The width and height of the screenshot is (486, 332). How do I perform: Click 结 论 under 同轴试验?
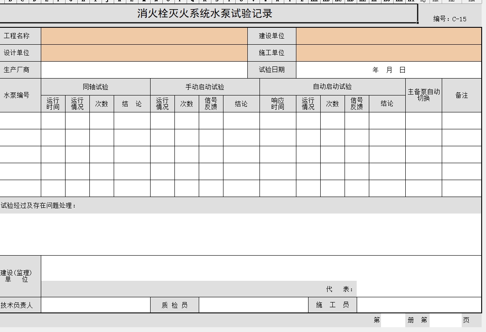click(132, 104)
